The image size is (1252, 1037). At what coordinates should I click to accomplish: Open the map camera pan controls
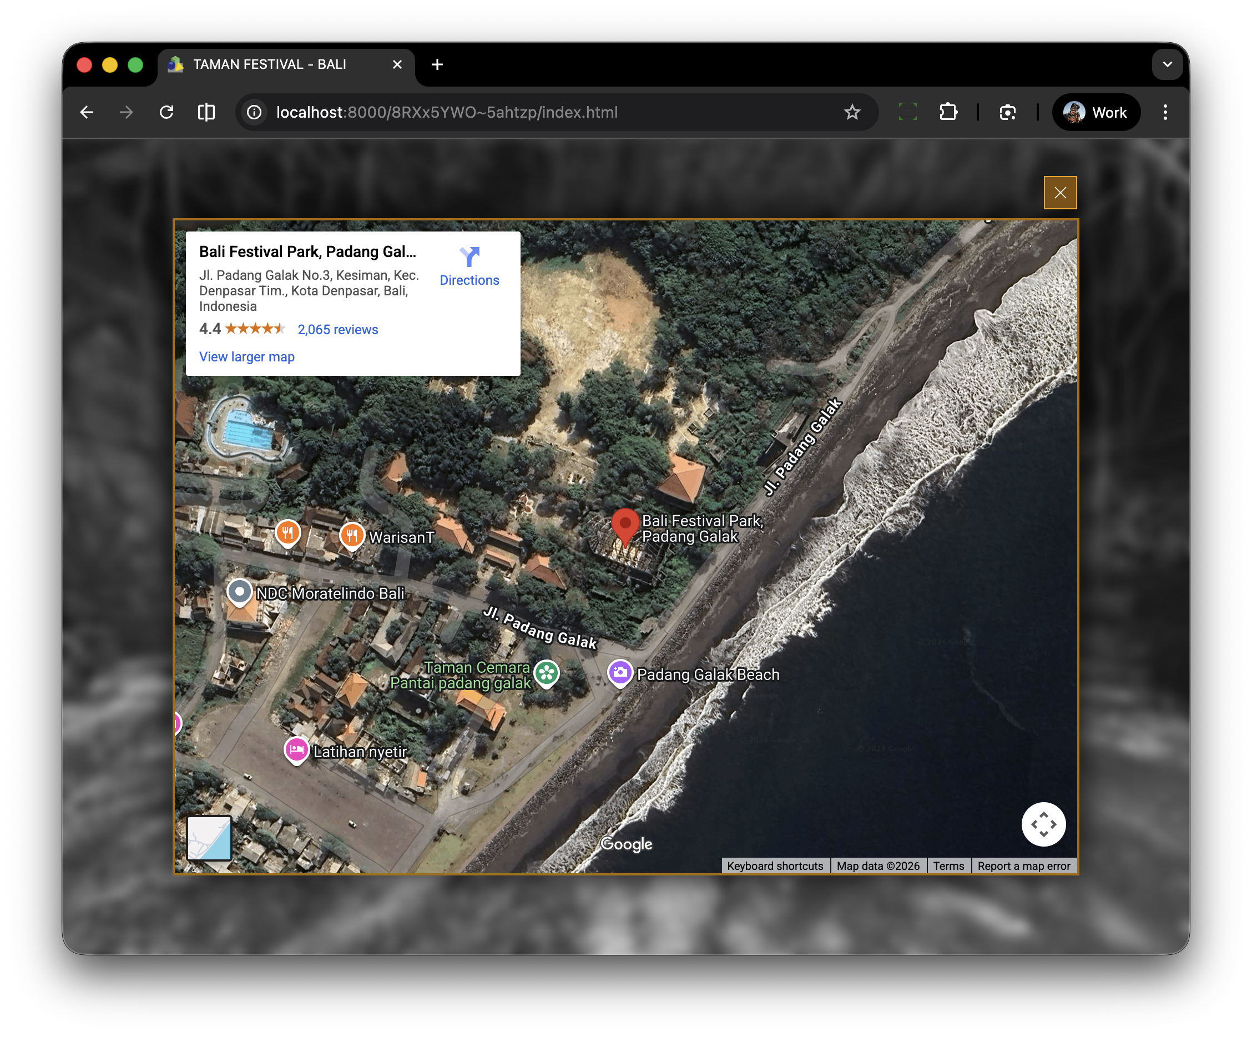1043,824
